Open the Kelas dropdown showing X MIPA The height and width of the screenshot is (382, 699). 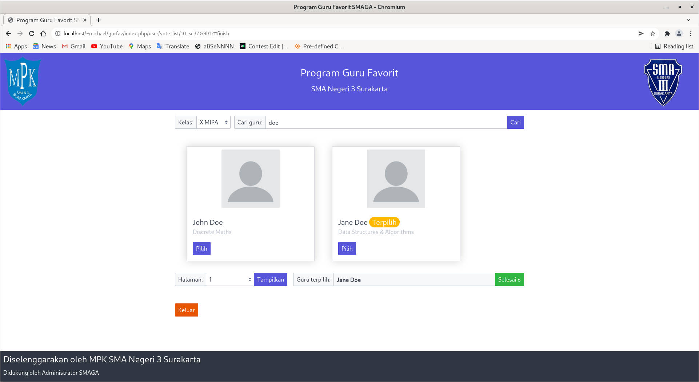[213, 123]
